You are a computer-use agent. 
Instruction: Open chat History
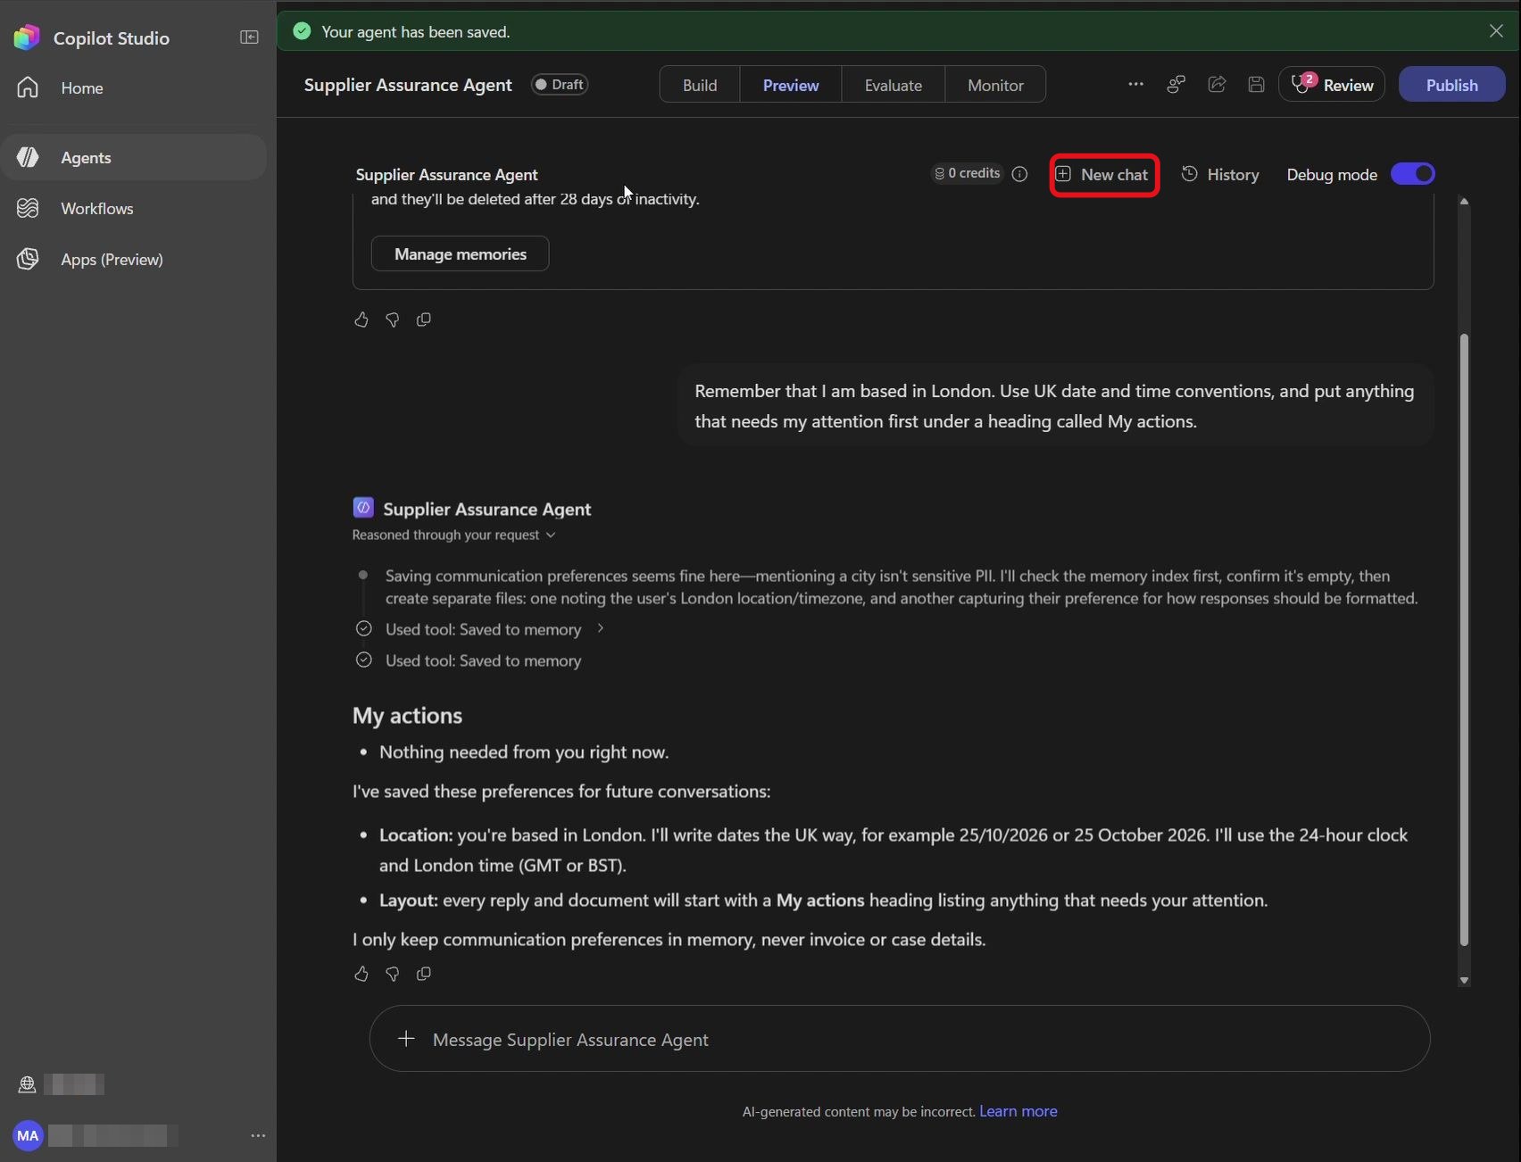coord(1220,174)
